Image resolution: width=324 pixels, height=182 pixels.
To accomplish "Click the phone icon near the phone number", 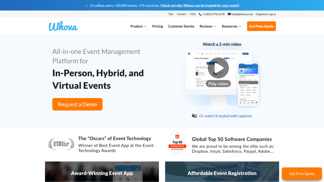I will [x=200, y=14].
